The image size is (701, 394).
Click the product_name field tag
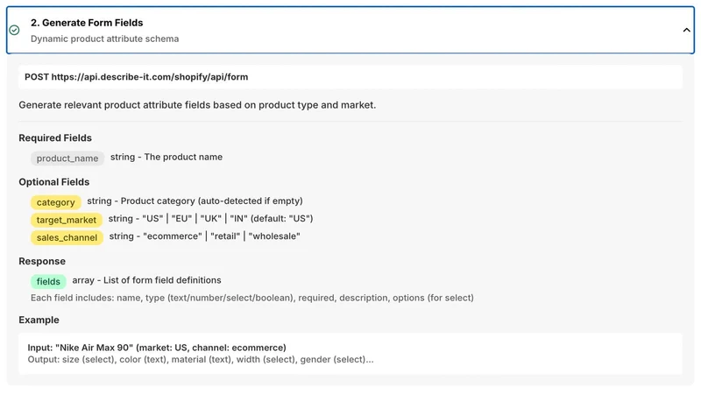(x=67, y=158)
